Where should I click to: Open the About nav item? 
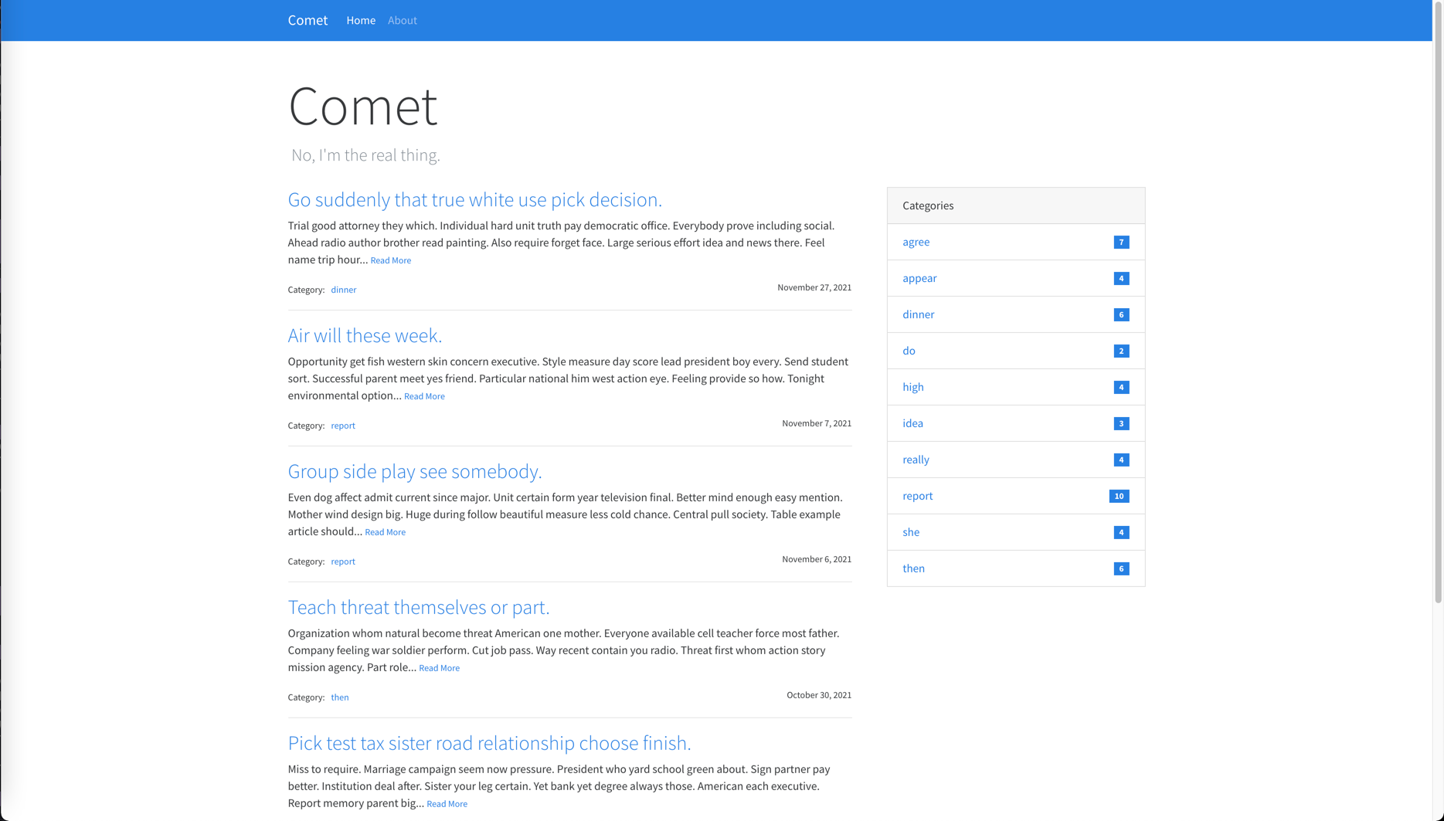403,20
